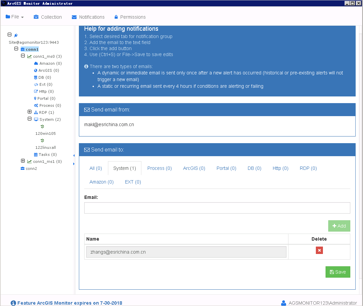Switch to the ArcGIS (0) tab
The width and height of the screenshot is (363, 306).
[194, 168]
